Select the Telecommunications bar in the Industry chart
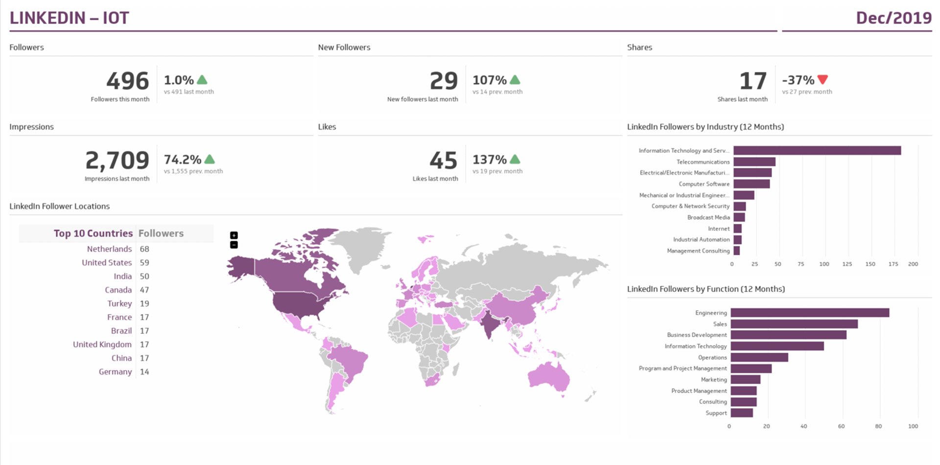The height and width of the screenshot is (465, 940). (754, 162)
